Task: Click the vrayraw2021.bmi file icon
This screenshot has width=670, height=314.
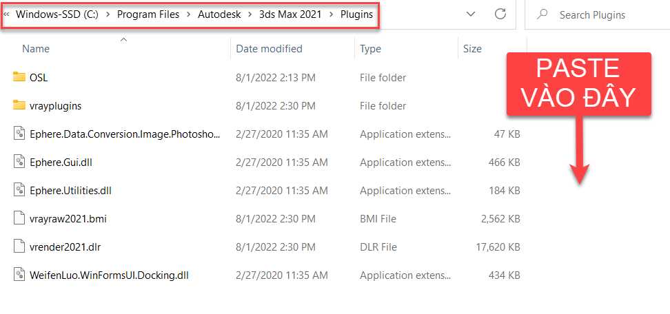Action: point(19,218)
